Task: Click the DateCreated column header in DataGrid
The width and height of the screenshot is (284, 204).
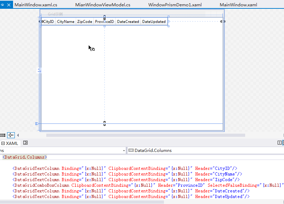Action: point(128,22)
